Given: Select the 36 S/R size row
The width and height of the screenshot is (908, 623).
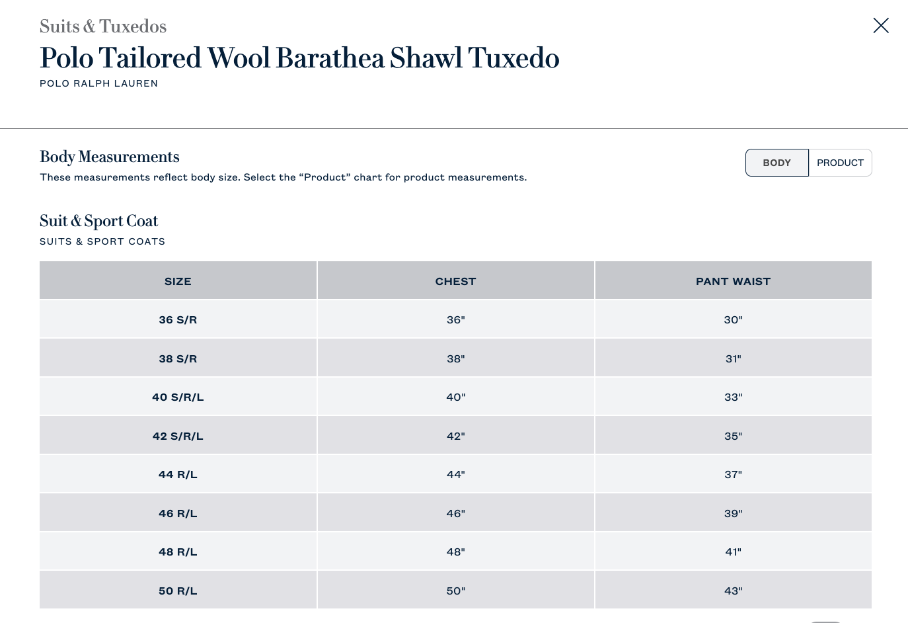Looking at the screenshot, I should click(455, 319).
